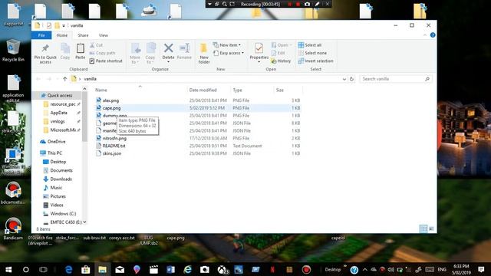Click the Delete ribbon button

coord(168,52)
